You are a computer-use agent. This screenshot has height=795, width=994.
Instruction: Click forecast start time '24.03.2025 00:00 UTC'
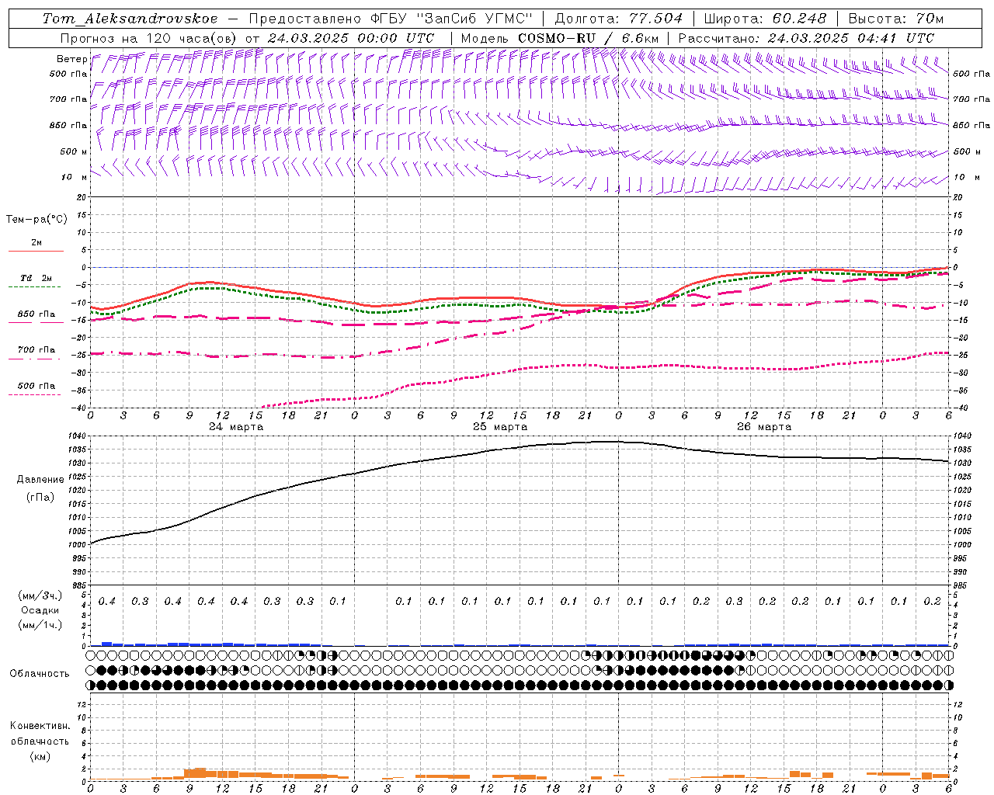(x=351, y=38)
